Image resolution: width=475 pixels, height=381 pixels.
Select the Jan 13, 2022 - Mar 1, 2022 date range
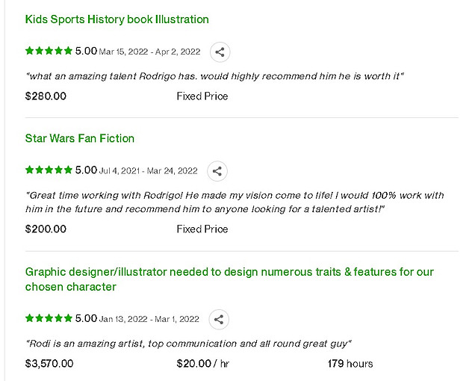149,319
